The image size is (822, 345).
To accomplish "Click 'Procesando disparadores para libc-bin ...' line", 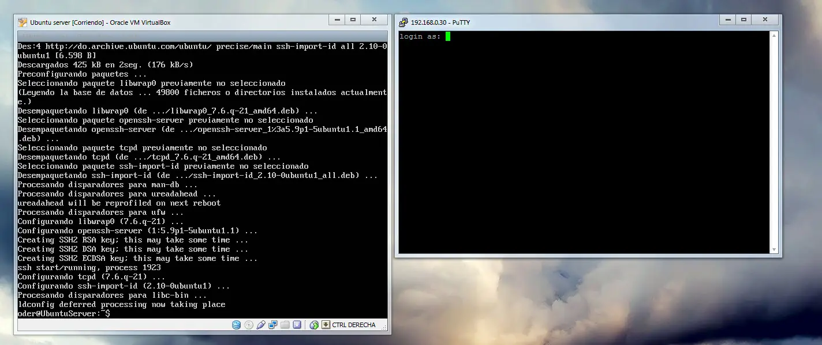I will coord(112,295).
